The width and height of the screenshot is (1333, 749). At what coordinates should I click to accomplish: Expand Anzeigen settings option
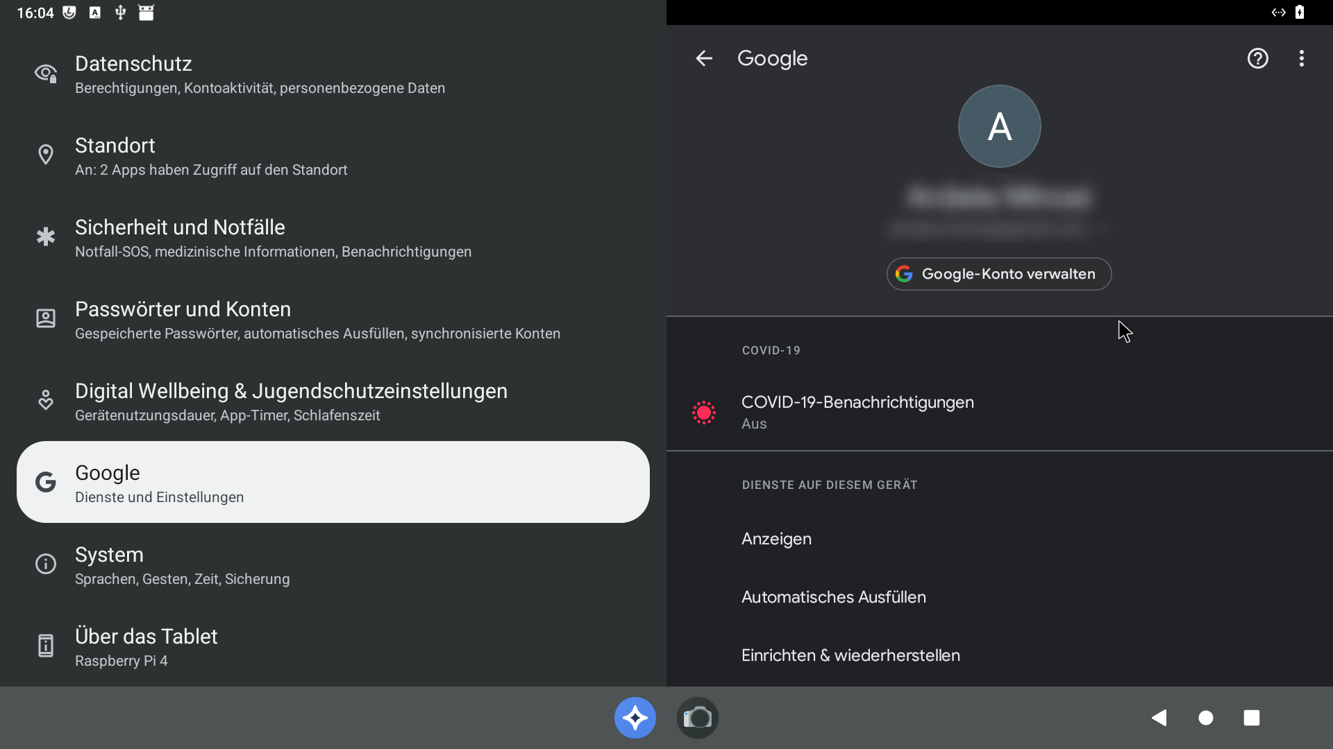[x=776, y=539]
